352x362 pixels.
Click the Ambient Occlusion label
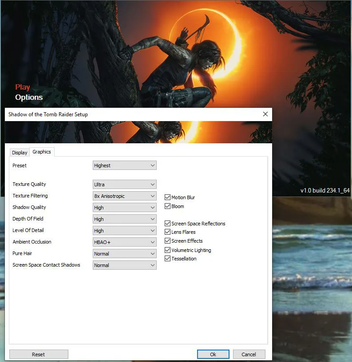(x=32, y=242)
